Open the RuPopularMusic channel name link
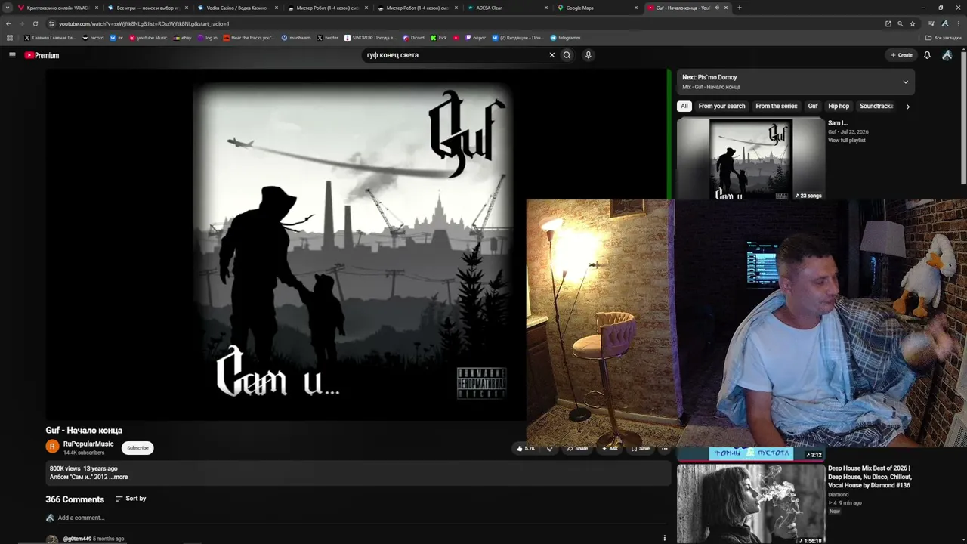 tap(88, 444)
